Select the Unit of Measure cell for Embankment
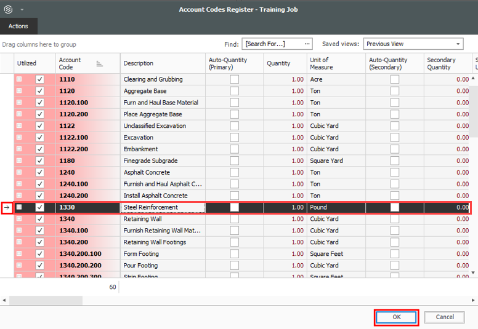Image resolution: width=478 pixels, height=329 pixels. click(335, 149)
